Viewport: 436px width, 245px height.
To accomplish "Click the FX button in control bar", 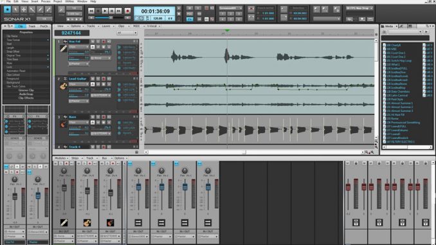I will point(190,19).
